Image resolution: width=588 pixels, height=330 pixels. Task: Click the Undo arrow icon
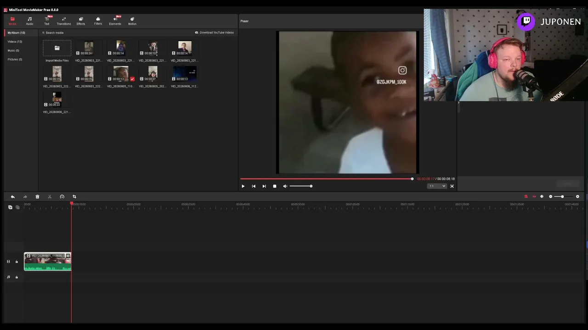13,197
